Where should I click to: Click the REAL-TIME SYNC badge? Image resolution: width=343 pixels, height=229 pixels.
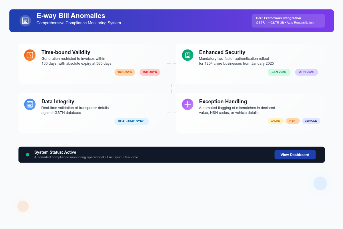[x=131, y=121]
